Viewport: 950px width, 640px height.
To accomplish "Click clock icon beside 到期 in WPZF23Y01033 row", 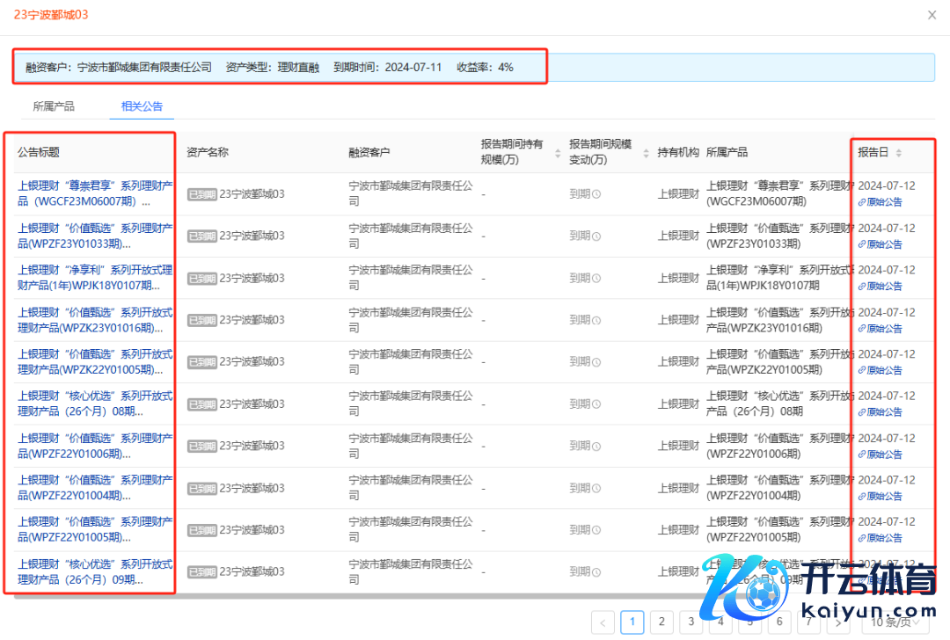I will pos(596,236).
